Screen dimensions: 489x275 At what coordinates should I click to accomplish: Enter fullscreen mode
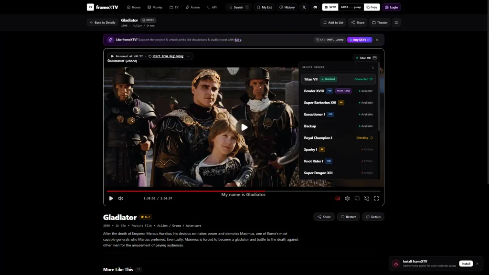point(376,198)
